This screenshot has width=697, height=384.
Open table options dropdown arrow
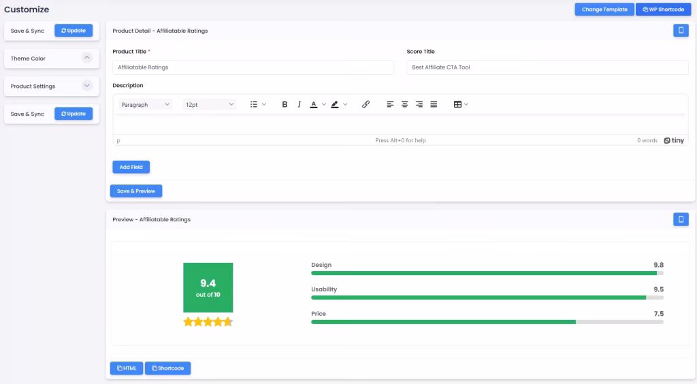point(466,104)
